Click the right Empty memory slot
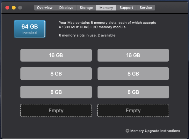189x139 pixels. pyautogui.click(x=133, y=110)
